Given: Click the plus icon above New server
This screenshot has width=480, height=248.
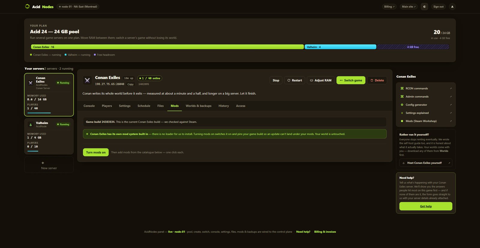Looking at the screenshot, I should (43, 163).
